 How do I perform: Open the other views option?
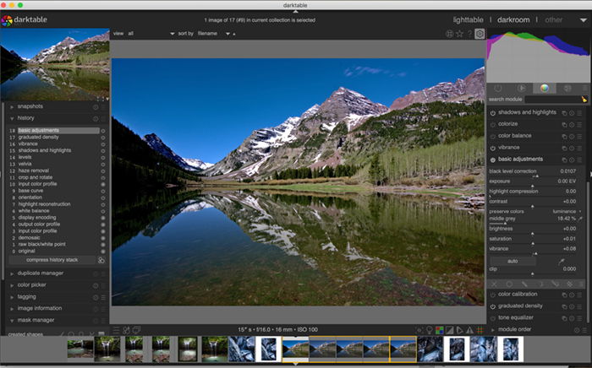coord(553,20)
